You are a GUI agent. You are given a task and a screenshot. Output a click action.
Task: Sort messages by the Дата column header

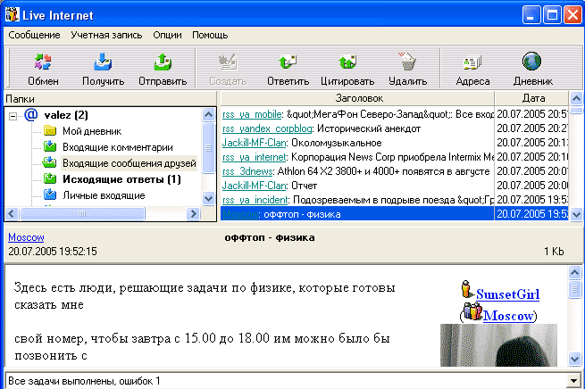point(534,97)
